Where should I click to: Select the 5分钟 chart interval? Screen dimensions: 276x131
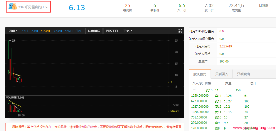point(34,31)
